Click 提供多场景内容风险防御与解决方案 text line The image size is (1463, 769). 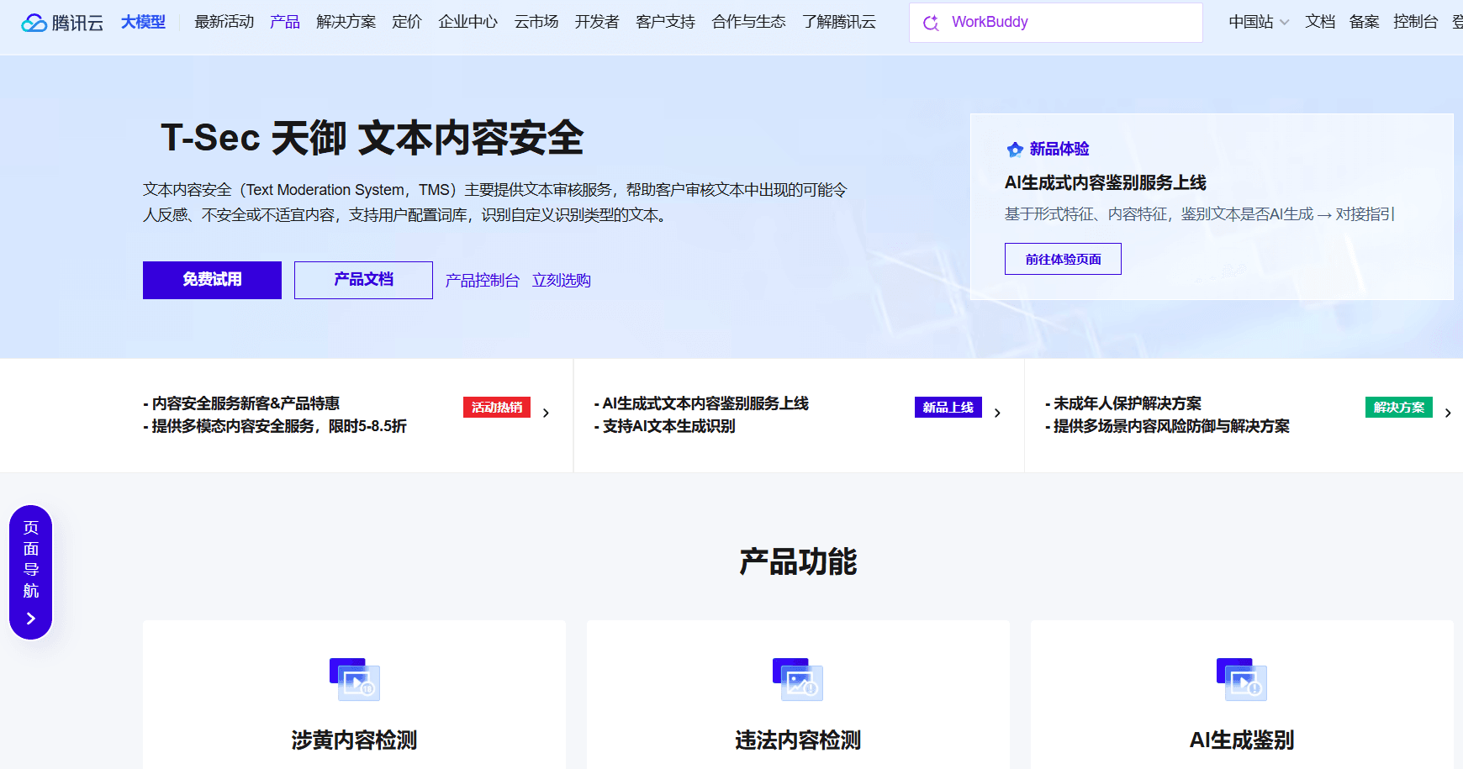1167,426
